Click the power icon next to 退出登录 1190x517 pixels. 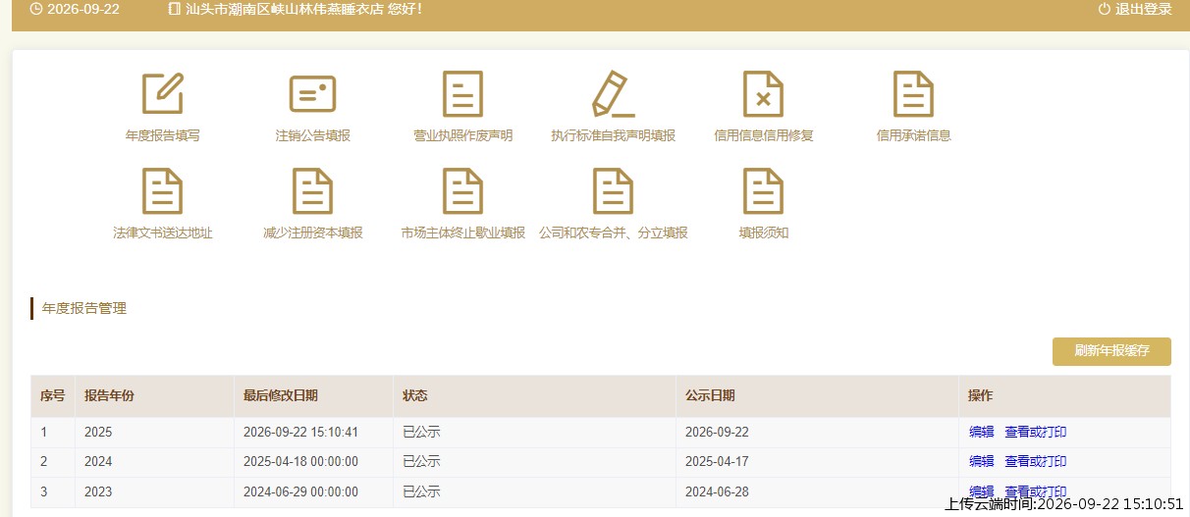tap(1105, 9)
